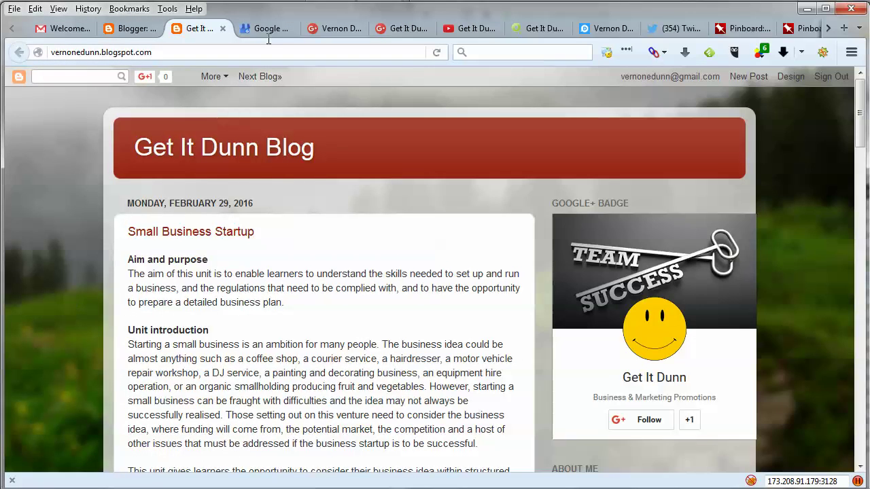Click the status bar close X at bottom left
This screenshot has height=489, width=870.
(12, 480)
